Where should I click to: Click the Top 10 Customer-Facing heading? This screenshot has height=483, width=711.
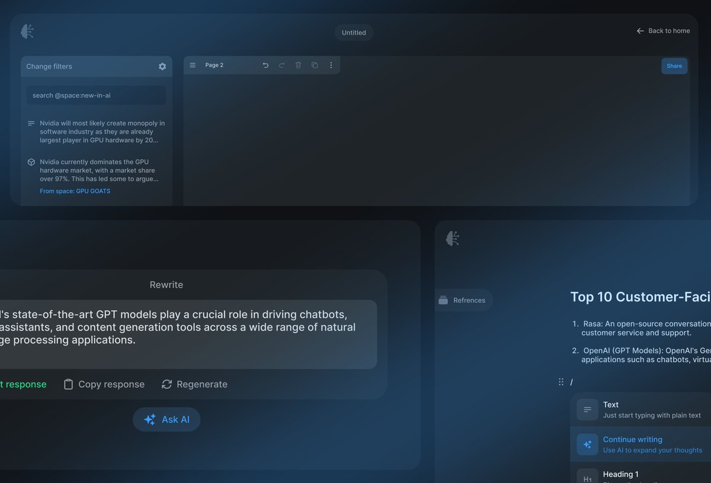click(x=640, y=298)
